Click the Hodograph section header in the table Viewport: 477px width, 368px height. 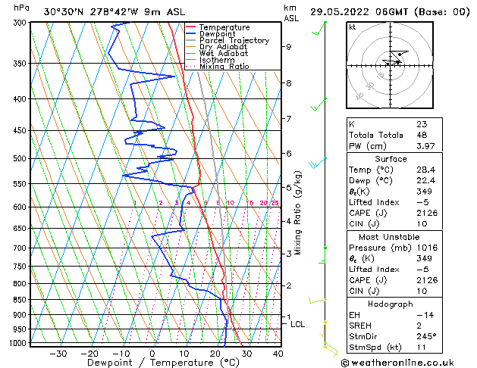(x=392, y=303)
